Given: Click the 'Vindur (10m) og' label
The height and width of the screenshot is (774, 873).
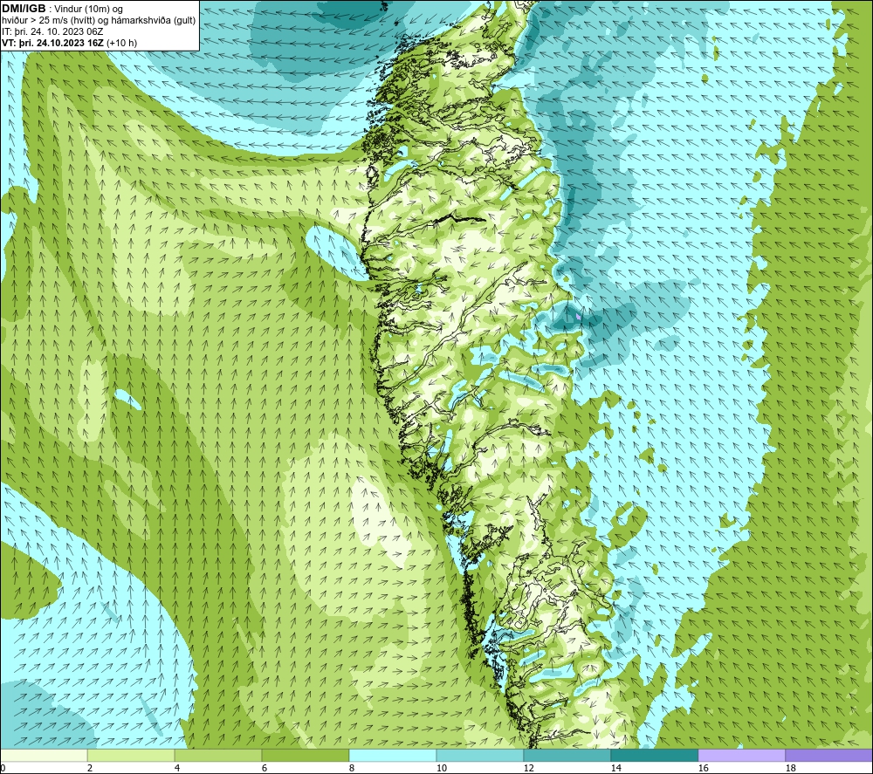Looking at the screenshot, I should [88, 10].
